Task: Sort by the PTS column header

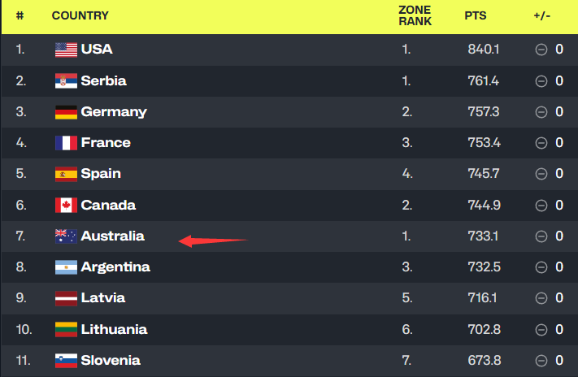Action: pos(476,15)
